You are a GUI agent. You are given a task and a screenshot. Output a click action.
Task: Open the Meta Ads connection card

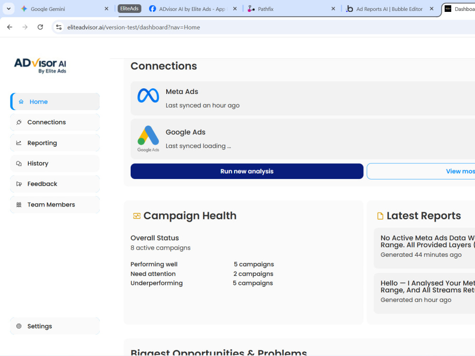click(x=303, y=98)
